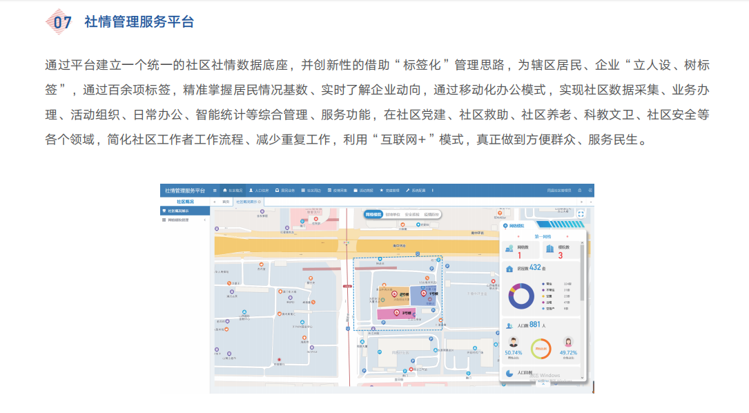Select the 网格楼院 map mode toggle

pos(373,215)
